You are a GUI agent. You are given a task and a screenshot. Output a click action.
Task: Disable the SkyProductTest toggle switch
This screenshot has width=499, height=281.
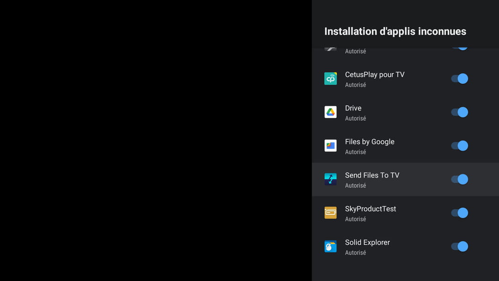tap(459, 213)
